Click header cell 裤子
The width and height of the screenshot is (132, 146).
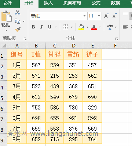point(92,54)
